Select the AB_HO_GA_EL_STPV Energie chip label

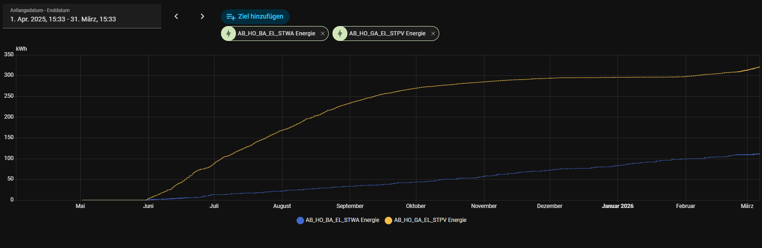(x=387, y=34)
